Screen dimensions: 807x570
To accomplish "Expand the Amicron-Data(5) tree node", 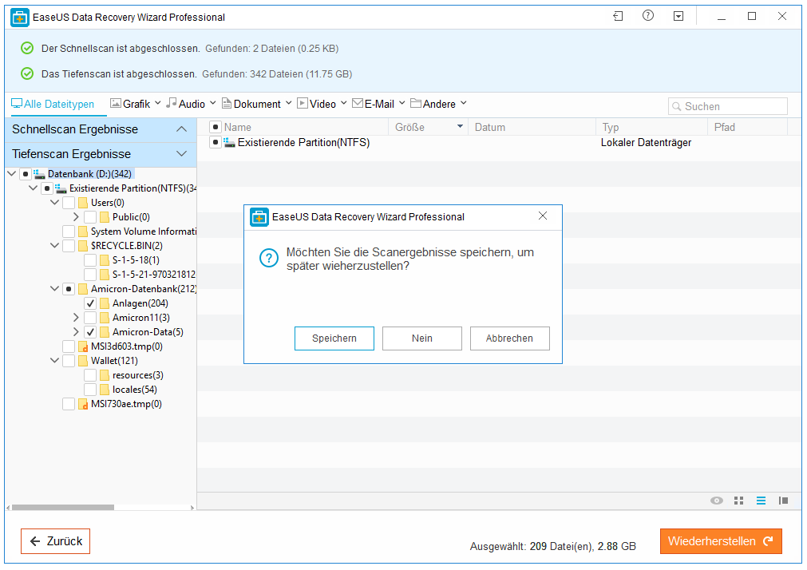I will point(76,332).
